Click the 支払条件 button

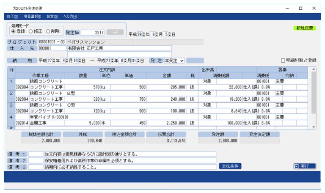(x=230, y=166)
